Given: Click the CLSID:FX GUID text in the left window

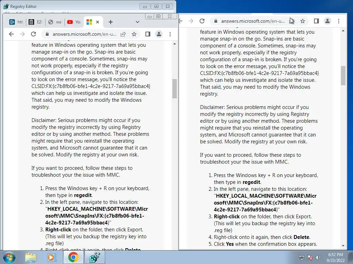Looking at the screenshot, I should click(x=91, y=86).
